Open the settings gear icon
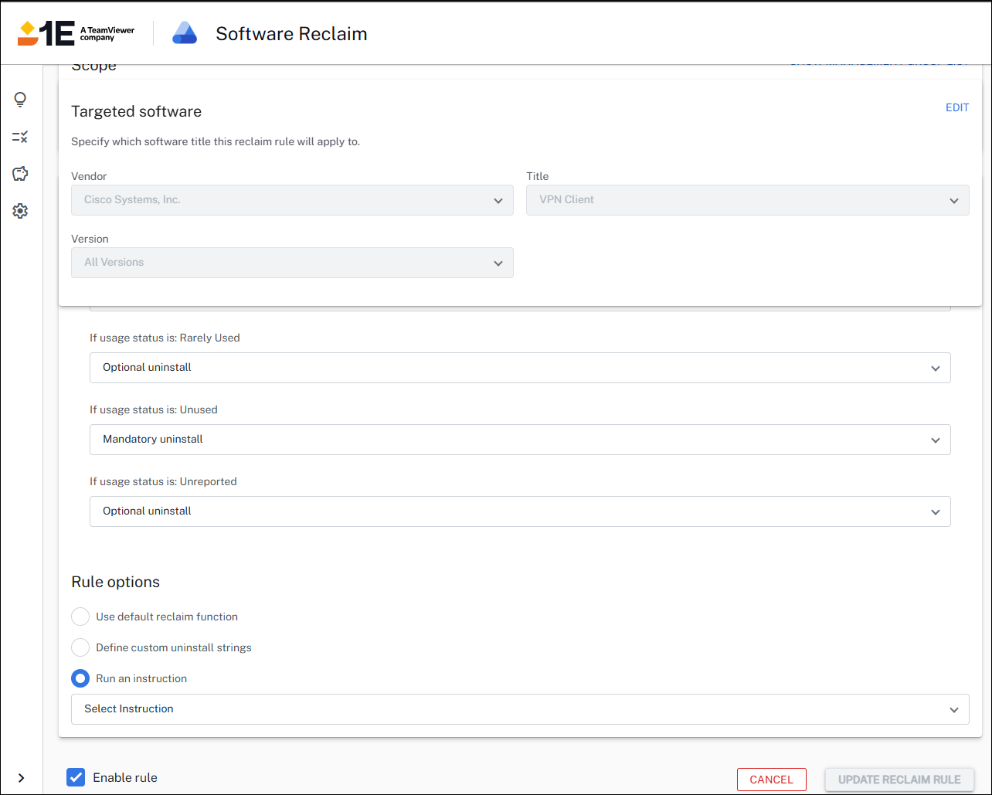This screenshot has width=992, height=795. (x=20, y=211)
